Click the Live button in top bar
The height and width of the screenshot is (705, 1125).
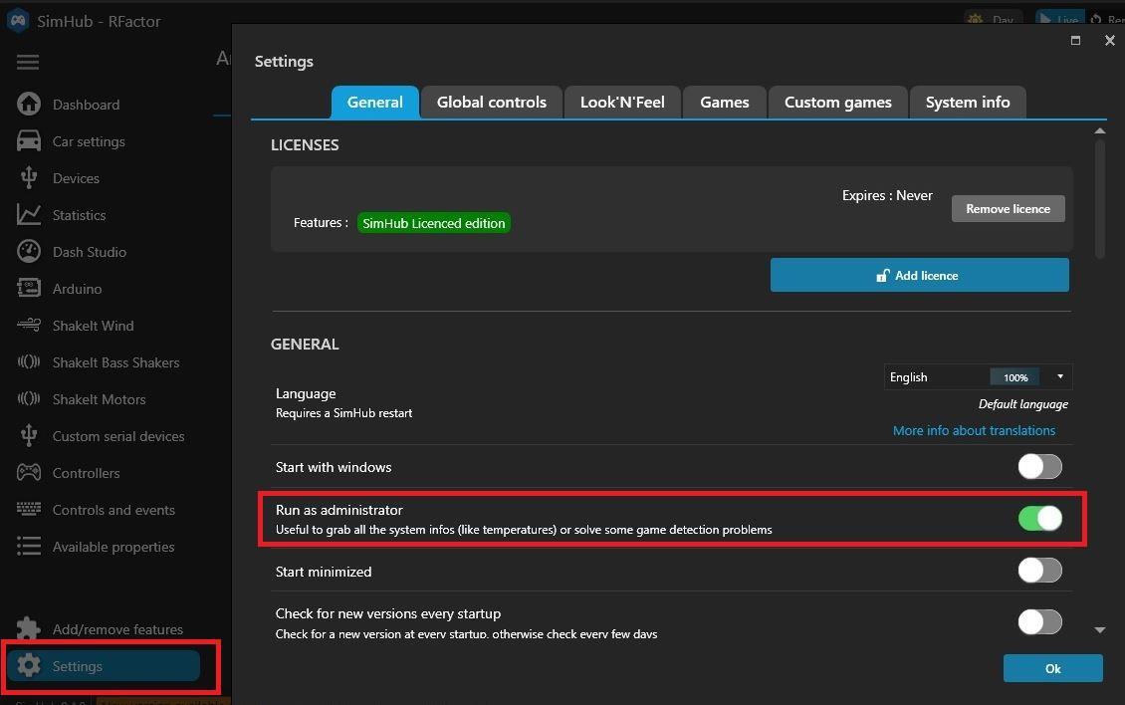point(1059,19)
